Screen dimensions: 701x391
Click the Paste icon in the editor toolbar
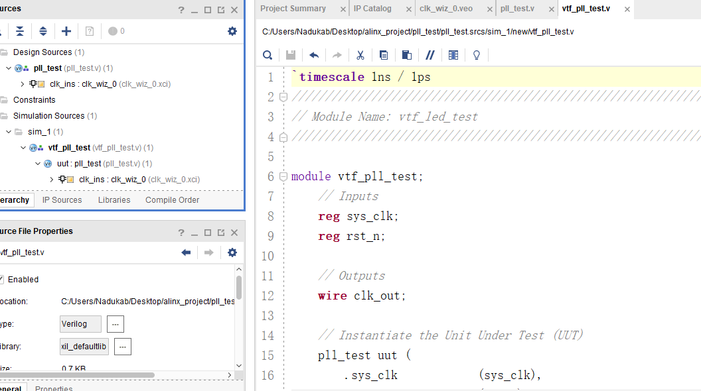[407, 55]
